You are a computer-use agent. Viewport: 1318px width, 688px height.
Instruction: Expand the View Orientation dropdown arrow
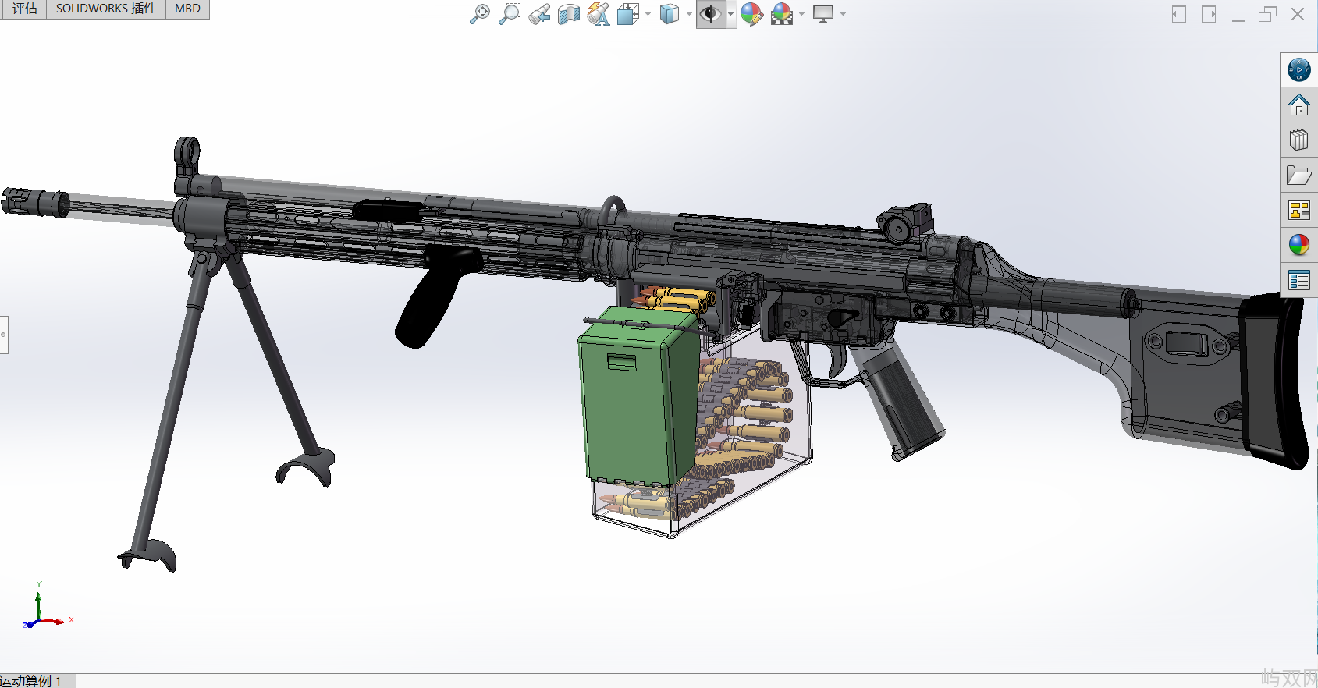tap(648, 14)
